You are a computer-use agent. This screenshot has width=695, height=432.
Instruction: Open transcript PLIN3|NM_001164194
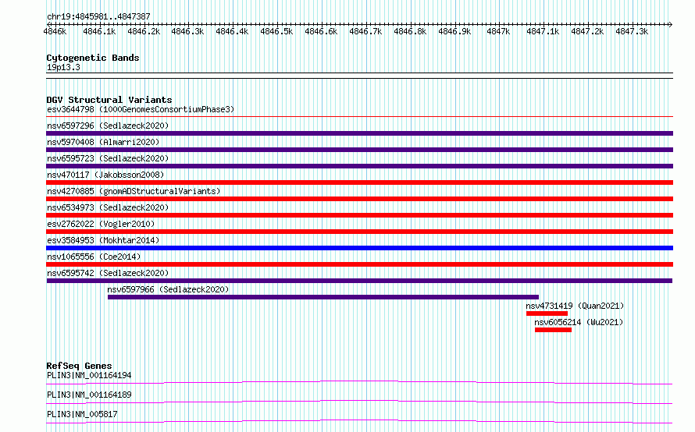[89, 375]
